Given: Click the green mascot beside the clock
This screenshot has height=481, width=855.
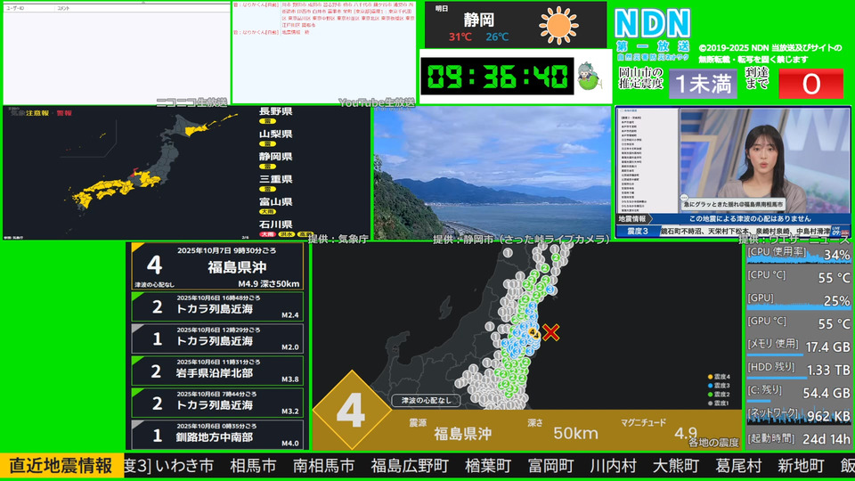Looking at the screenshot, I should [x=590, y=77].
